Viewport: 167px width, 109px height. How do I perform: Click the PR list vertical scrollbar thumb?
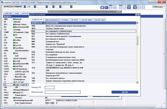click(x=137, y=40)
